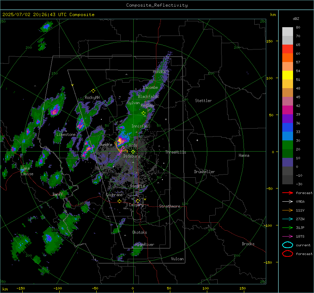Click the red forecast arrow in legend
314x293 pixels.
(287, 193)
